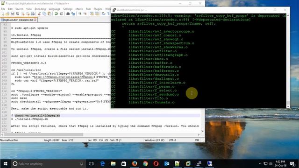Open Task View from the taskbar

click(92, 164)
